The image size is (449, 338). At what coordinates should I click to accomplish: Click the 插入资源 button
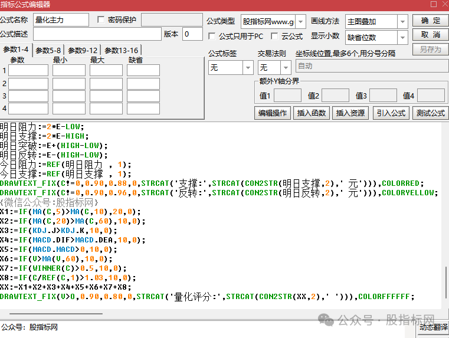pos(350,113)
